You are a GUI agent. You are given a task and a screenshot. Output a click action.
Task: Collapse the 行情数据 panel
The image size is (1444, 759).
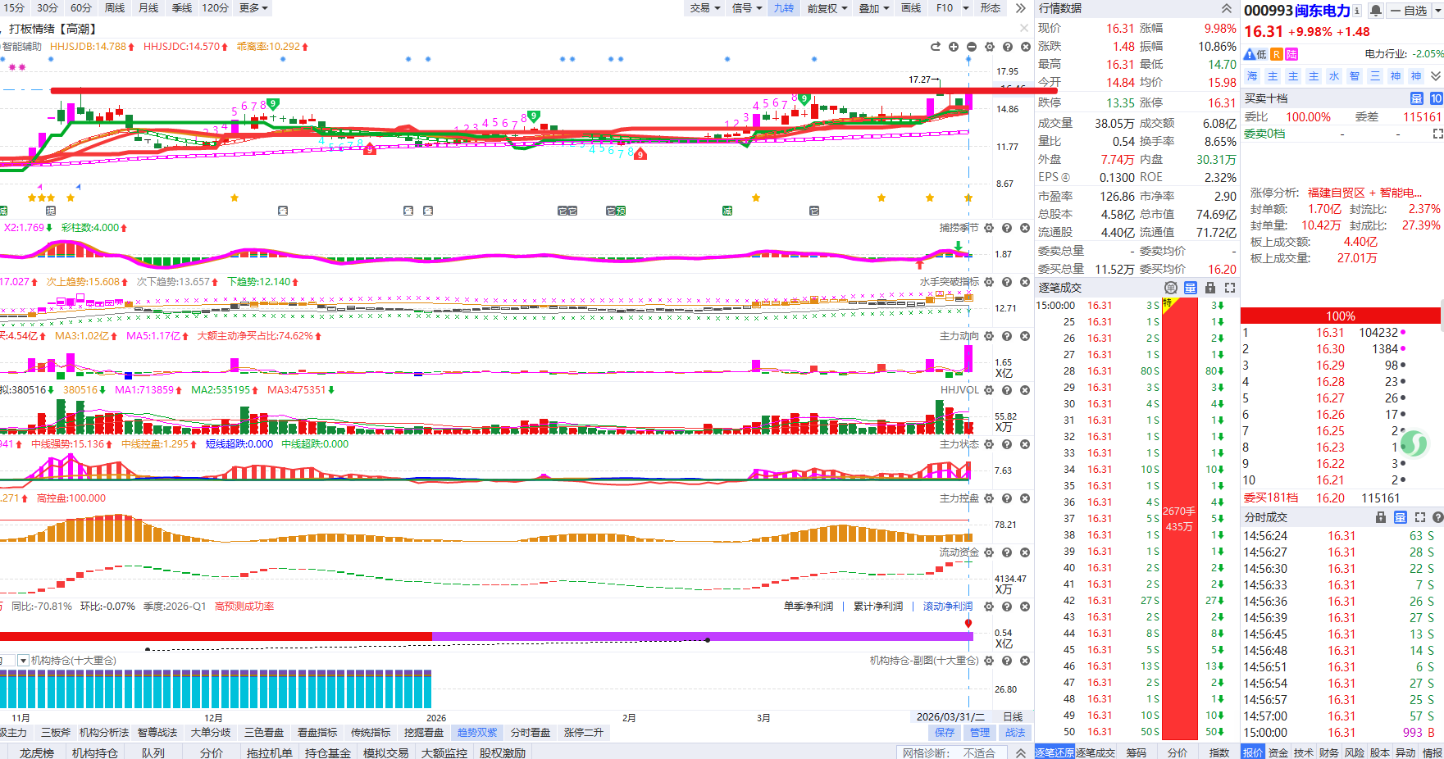[1227, 8]
